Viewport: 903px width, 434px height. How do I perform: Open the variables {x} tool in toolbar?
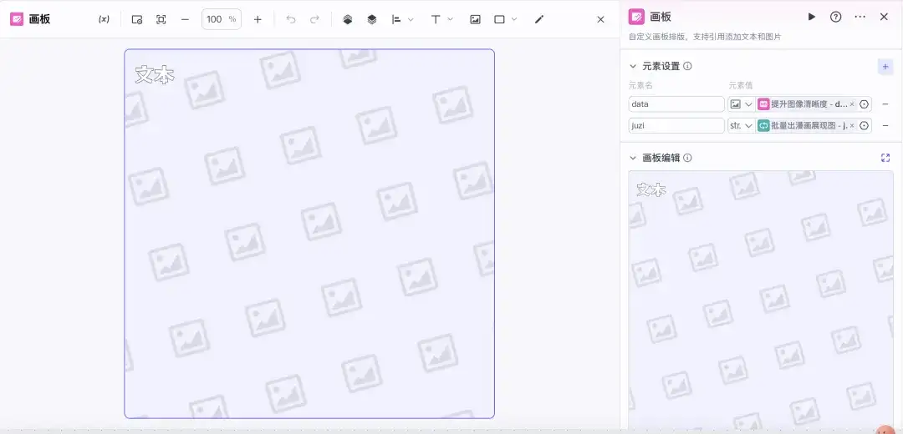coord(104,19)
